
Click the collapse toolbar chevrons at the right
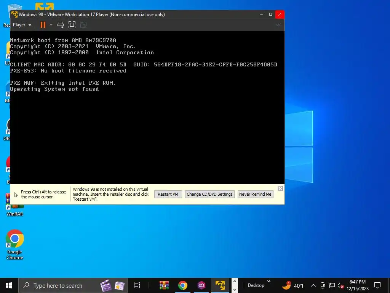tap(278, 24)
